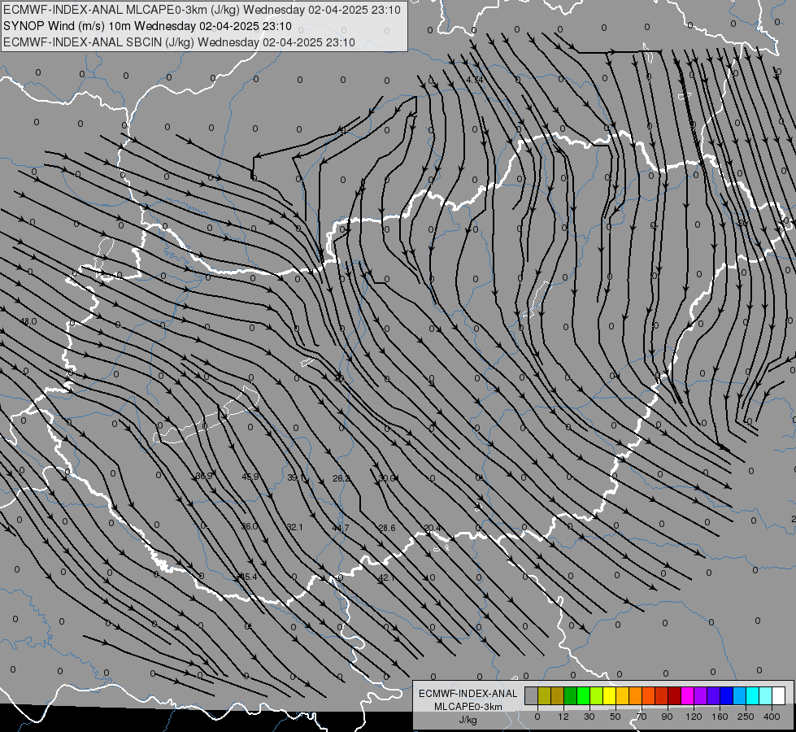The width and height of the screenshot is (796, 732).
Task: Click the dark green legend swatch
Action: point(571,695)
